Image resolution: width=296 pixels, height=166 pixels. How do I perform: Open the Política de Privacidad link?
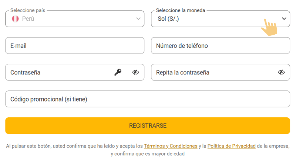(231, 146)
